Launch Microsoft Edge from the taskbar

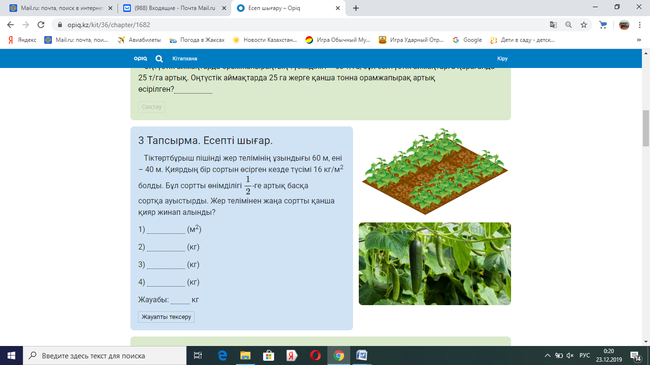click(222, 355)
